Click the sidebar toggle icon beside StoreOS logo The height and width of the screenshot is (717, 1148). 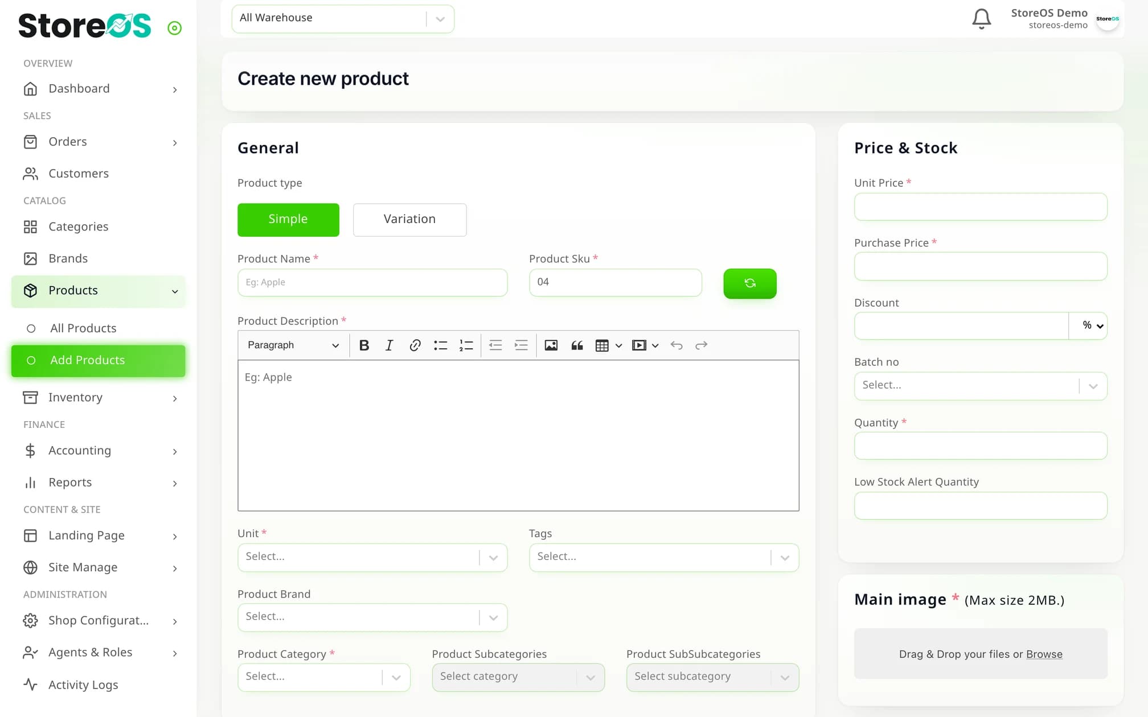174,28
